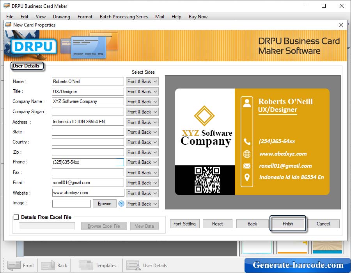The width and height of the screenshot is (351, 273).
Task: Open Select Sides dropdown for Image
Action: coord(142,204)
